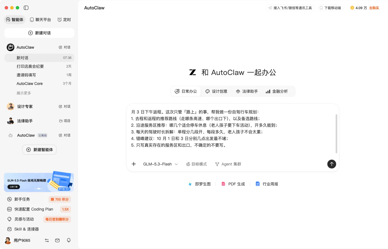The width and height of the screenshot is (388, 249).
Task: Click the robot icon of AutoClaw 云离线
Action: (11, 135)
